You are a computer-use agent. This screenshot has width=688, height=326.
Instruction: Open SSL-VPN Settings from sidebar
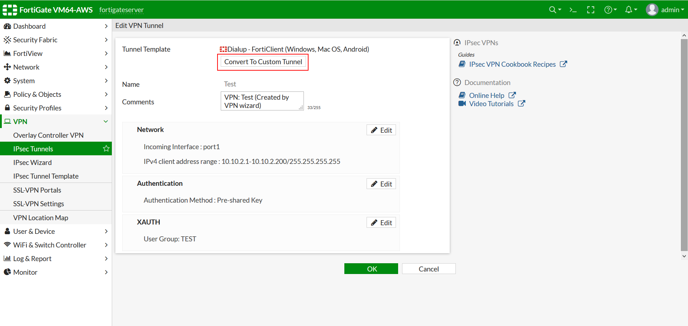point(38,203)
